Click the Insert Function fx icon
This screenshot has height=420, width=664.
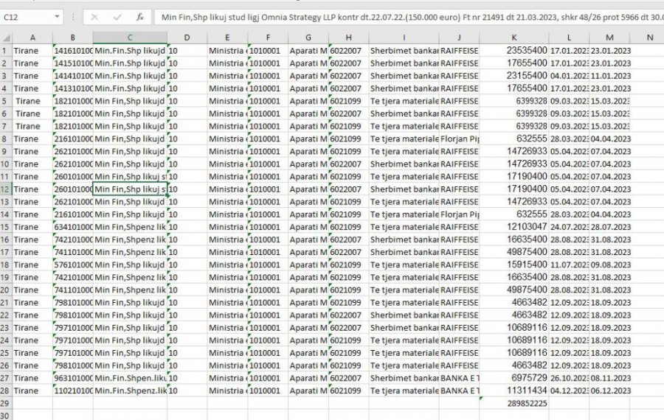140,16
